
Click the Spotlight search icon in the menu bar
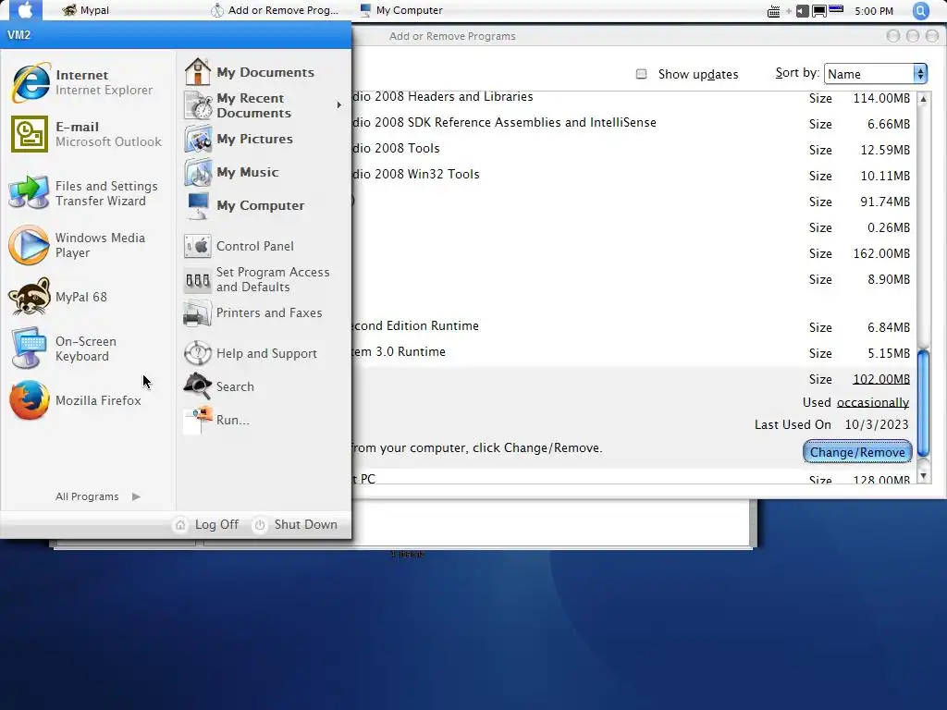coord(920,10)
